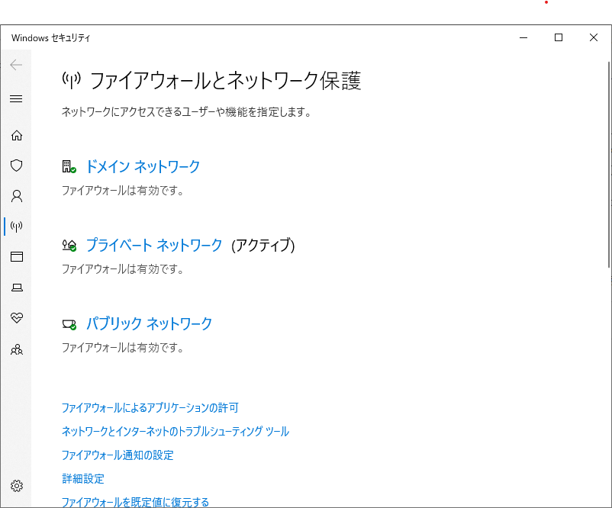Close the Windows セキュリティ window
This screenshot has width=612, height=508.
[x=594, y=38]
